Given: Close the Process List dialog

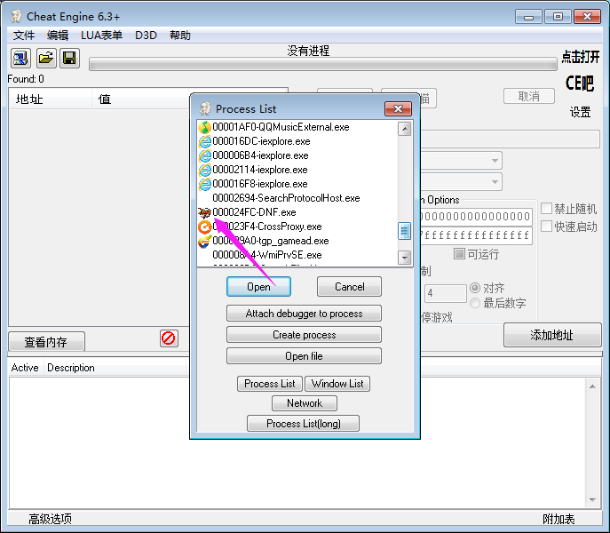Looking at the screenshot, I should [x=398, y=108].
